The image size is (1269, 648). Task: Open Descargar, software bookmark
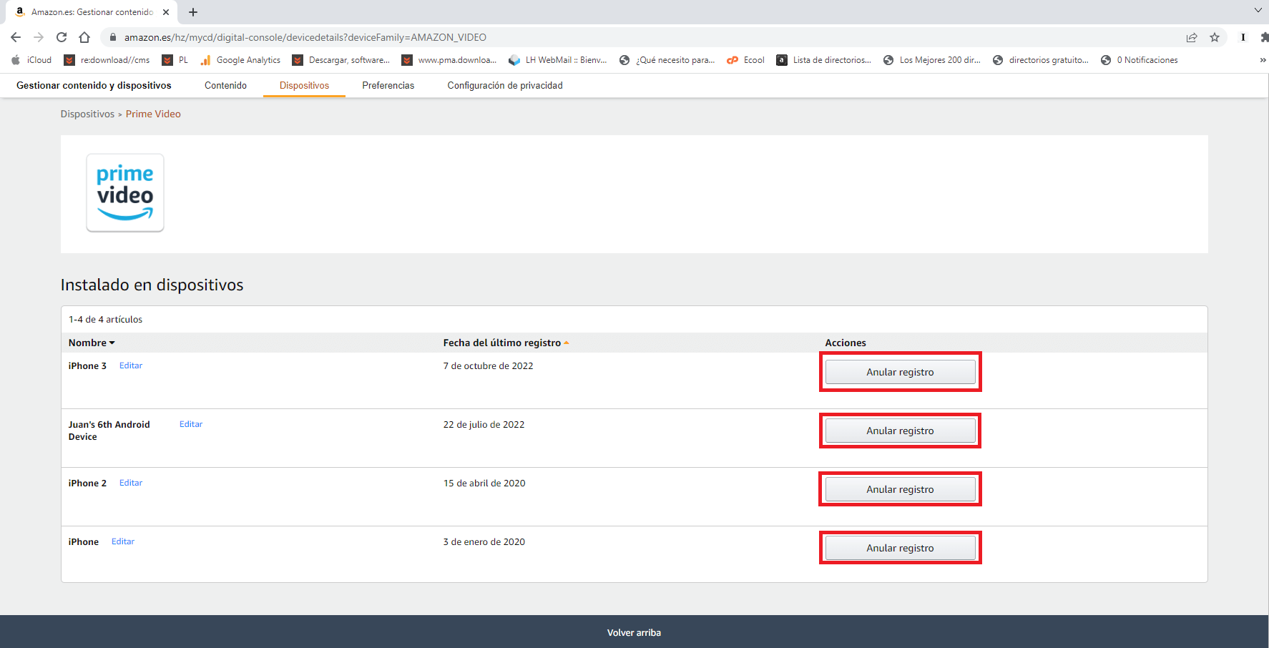point(341,60)
